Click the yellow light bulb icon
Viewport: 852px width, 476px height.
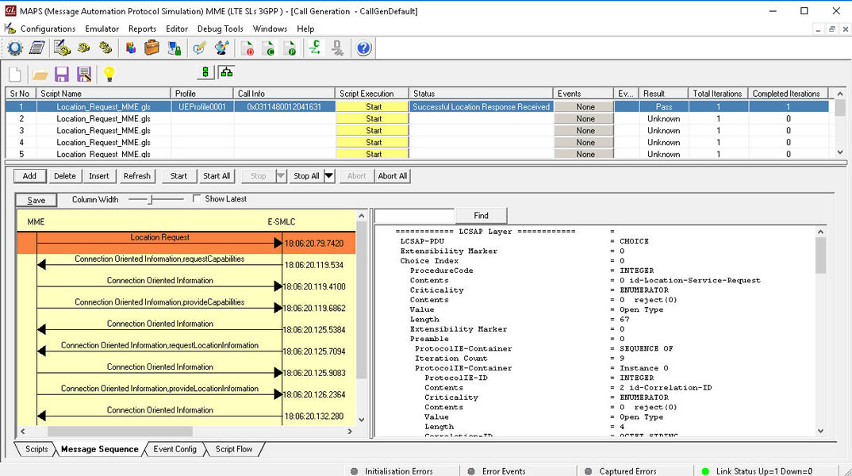pyautogui.click(x=109, y=74)
